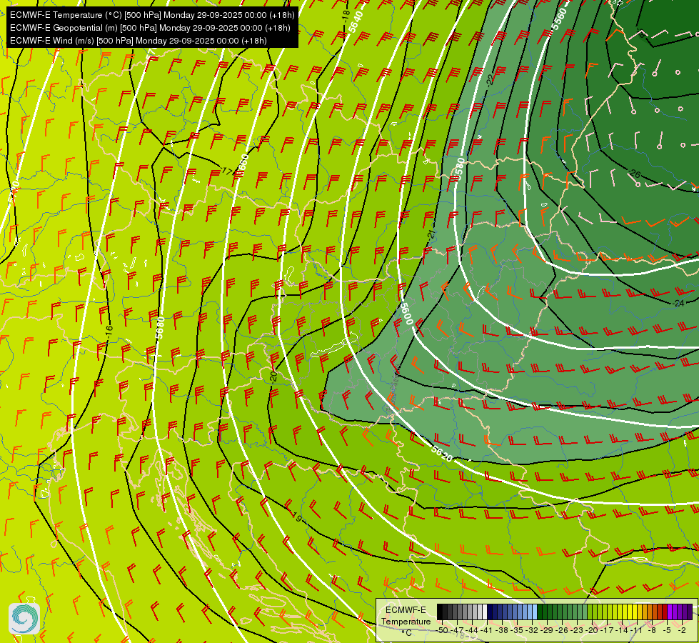Click the ECMWF-E Geopotential 500 hPa title line
The image size is (699, 643).
point(150,28)
